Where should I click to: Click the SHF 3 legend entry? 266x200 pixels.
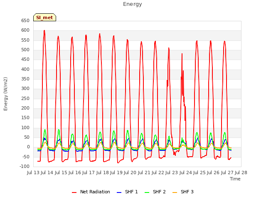(x=183, y=192)
